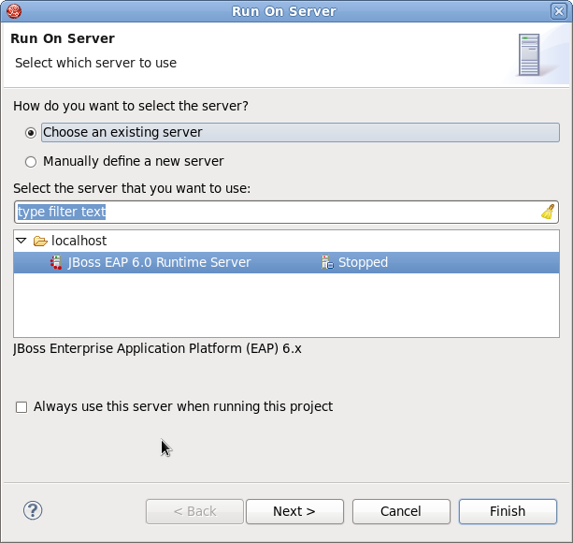Click Finish to run on server
573x543 pixels.
[508, 511]
